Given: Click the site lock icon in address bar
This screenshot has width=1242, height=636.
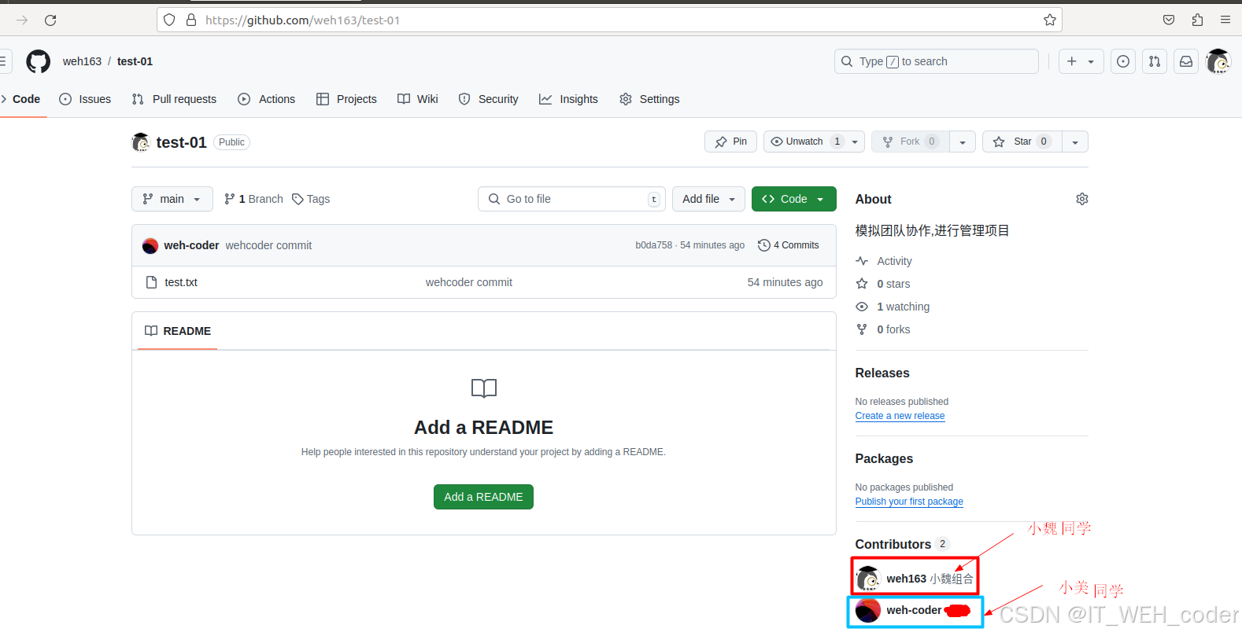Looking at the screenshot, I should pos(191,20).
